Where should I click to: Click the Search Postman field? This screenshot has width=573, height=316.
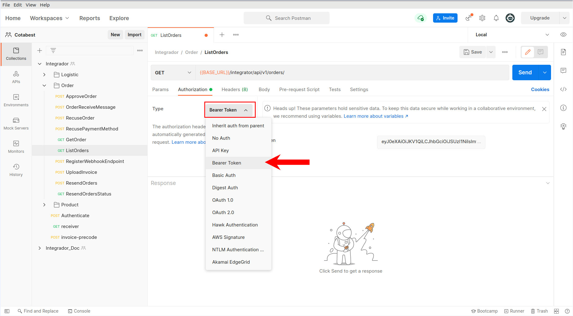tap(287, 18)
